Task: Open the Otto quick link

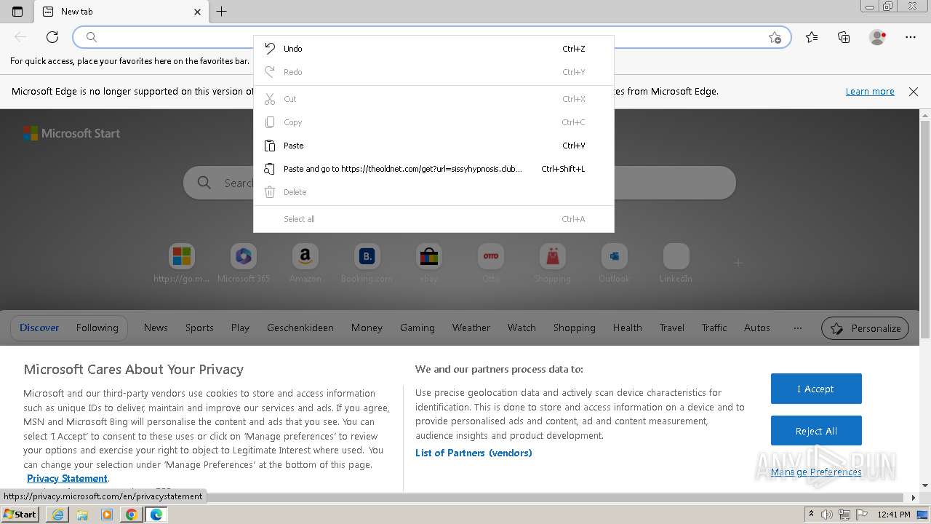Action: click(x=491, y=265)
